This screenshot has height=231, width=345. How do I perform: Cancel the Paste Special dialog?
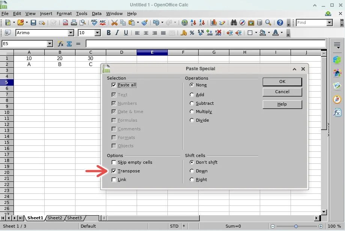pyautogui.click(x=282, y=92)
